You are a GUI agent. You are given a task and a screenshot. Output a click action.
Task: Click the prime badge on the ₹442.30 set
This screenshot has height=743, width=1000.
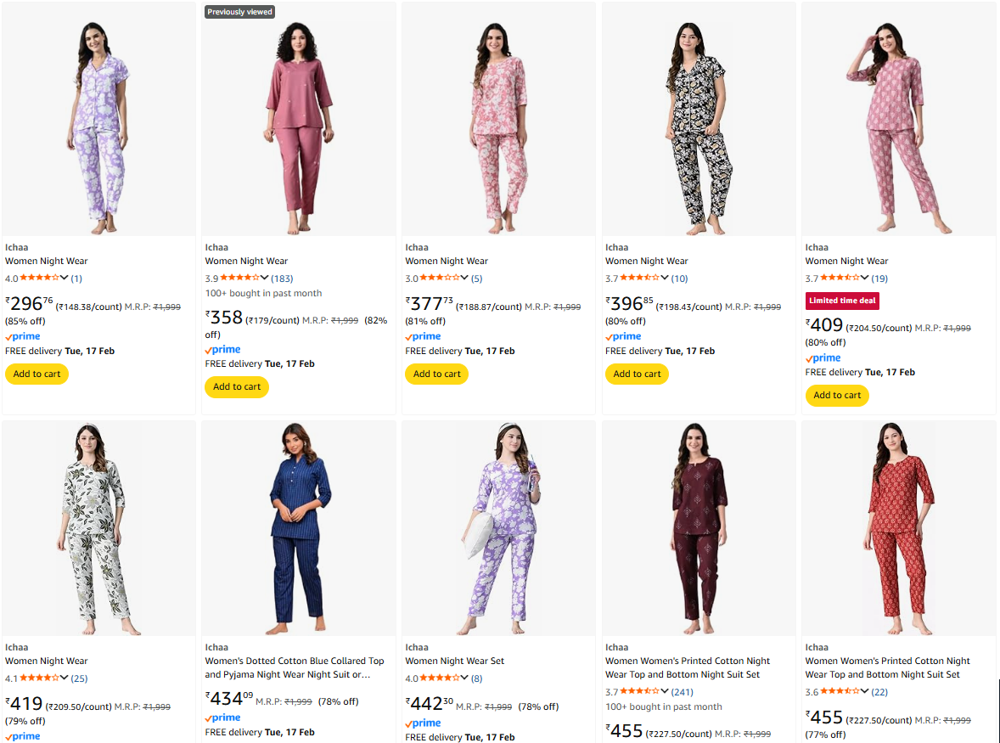pyautogui.click(x=423, y=723)
